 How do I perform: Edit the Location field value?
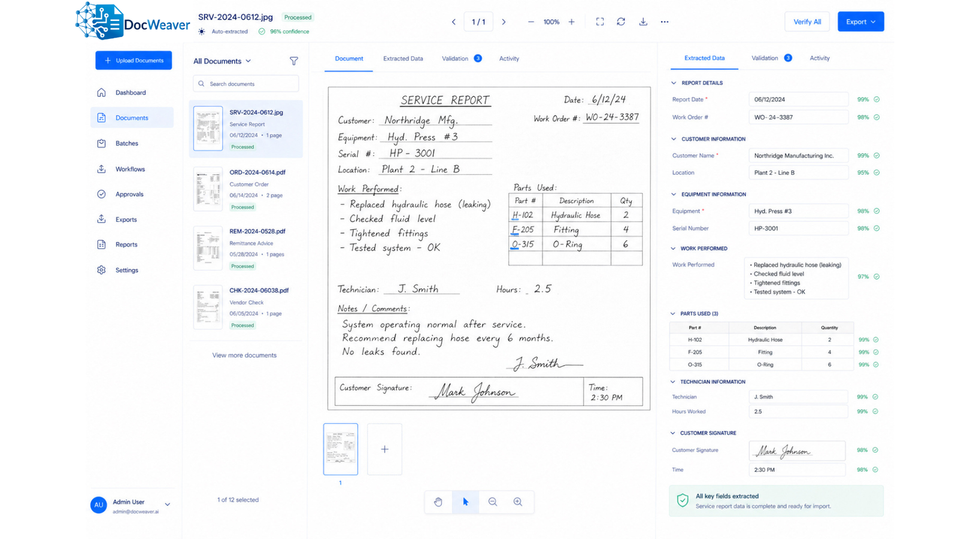point(798,172)
